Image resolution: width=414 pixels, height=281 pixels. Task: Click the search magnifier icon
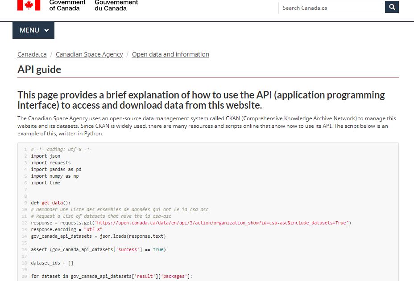point(391,7)
